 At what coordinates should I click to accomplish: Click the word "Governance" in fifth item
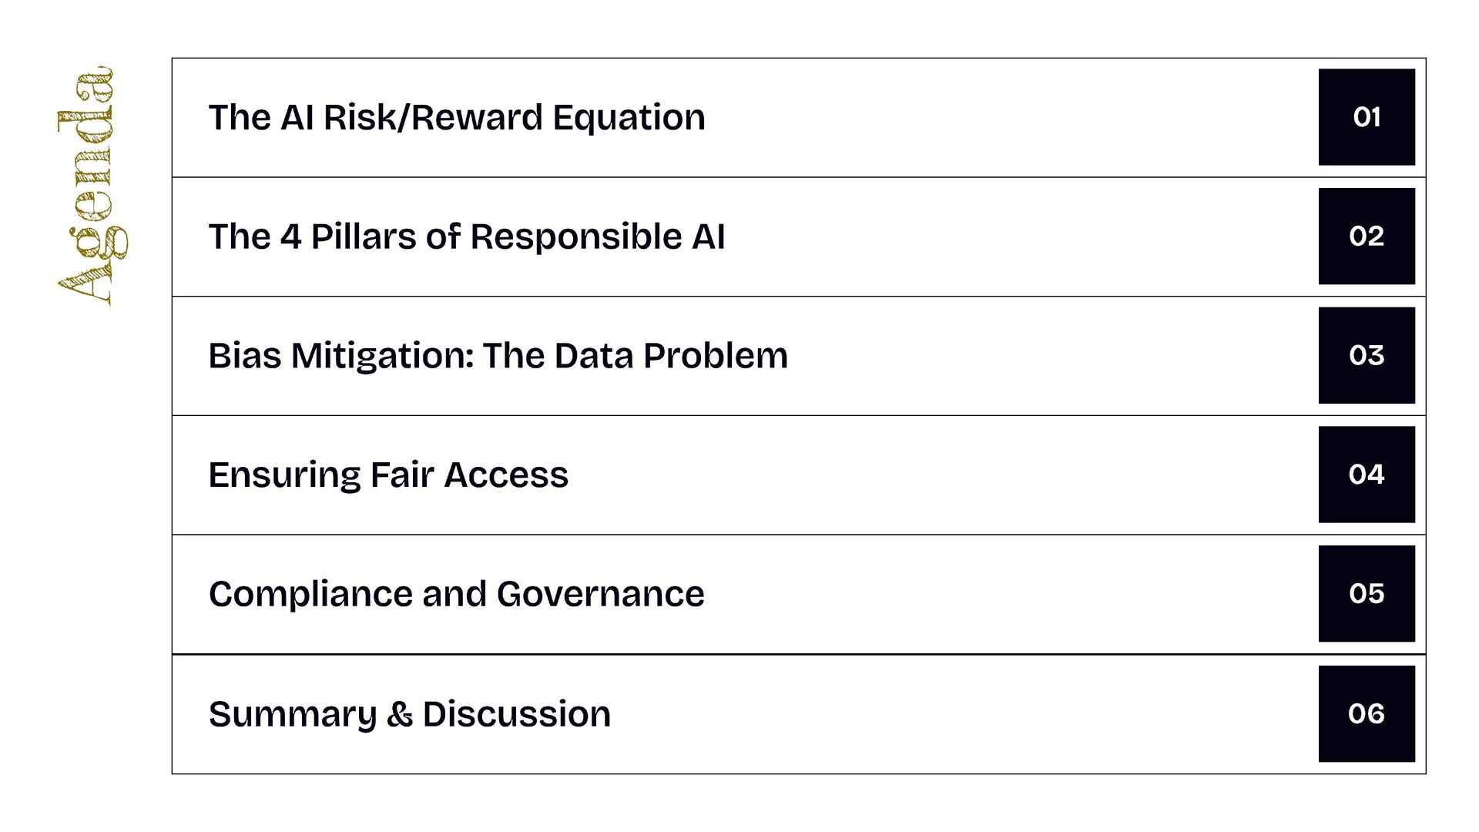pyautogui.click(x=600, y=594)
